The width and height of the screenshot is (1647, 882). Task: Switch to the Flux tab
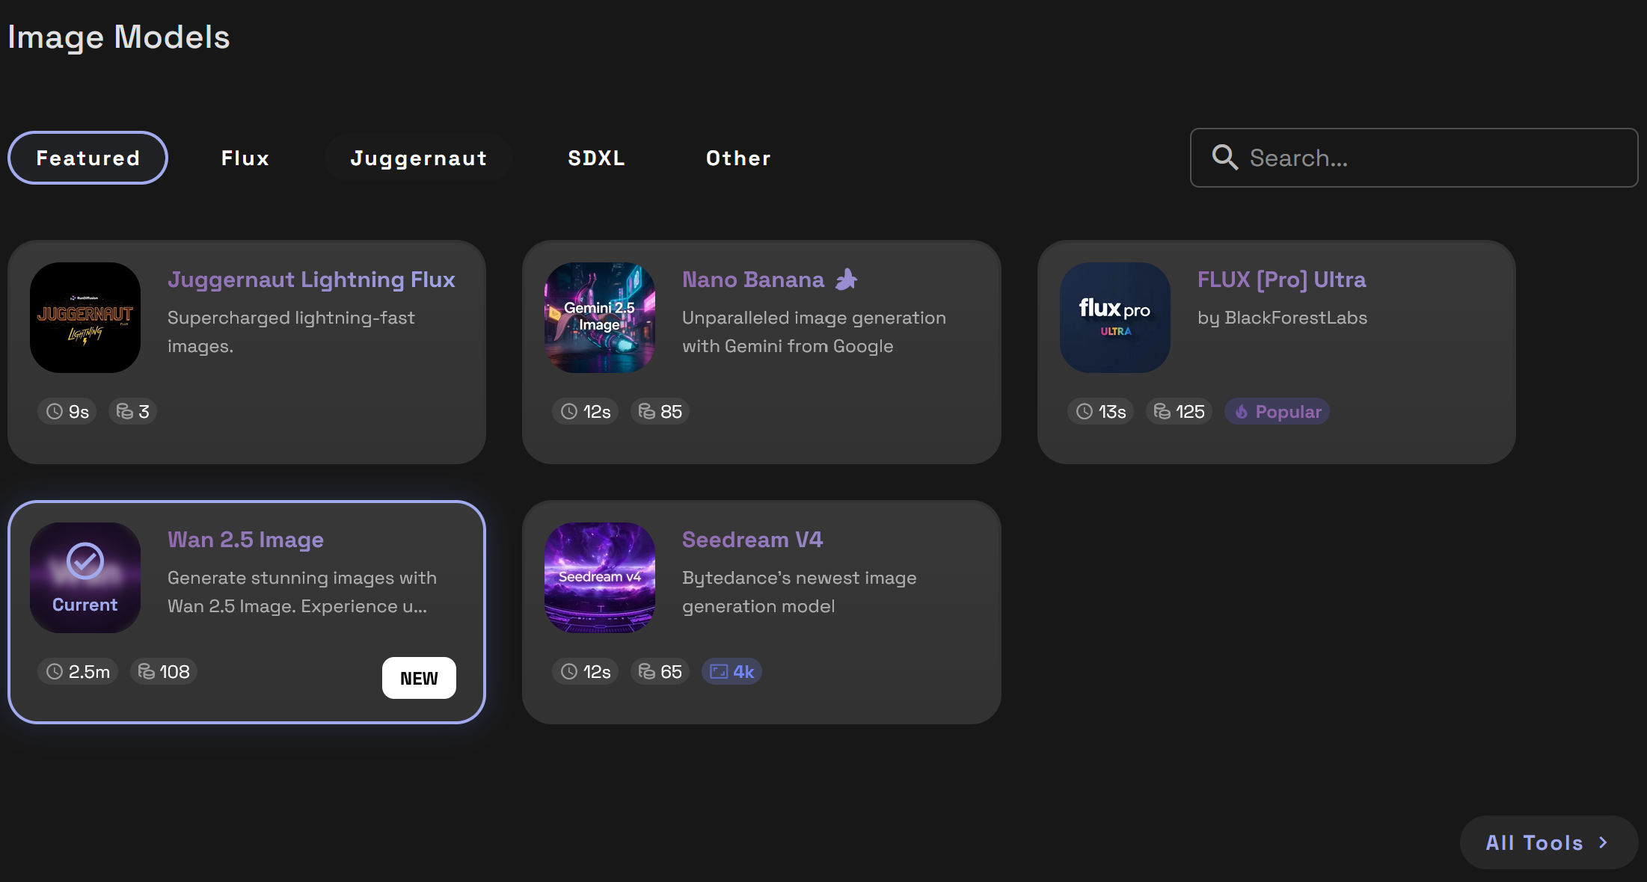click(x=245, y=158)
